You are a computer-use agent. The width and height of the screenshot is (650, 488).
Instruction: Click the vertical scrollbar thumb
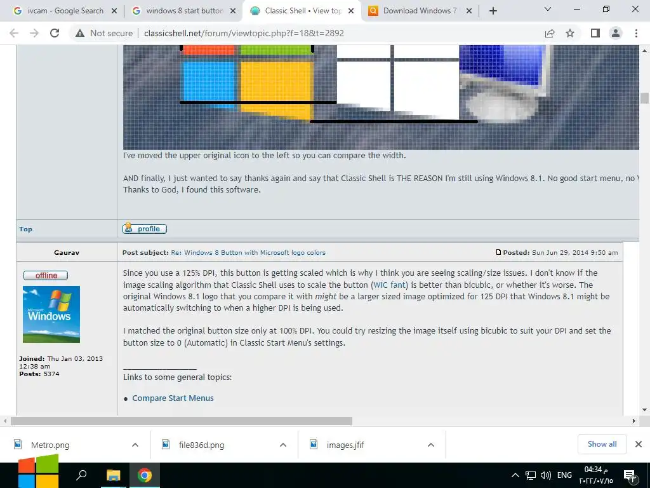(644, 98)
